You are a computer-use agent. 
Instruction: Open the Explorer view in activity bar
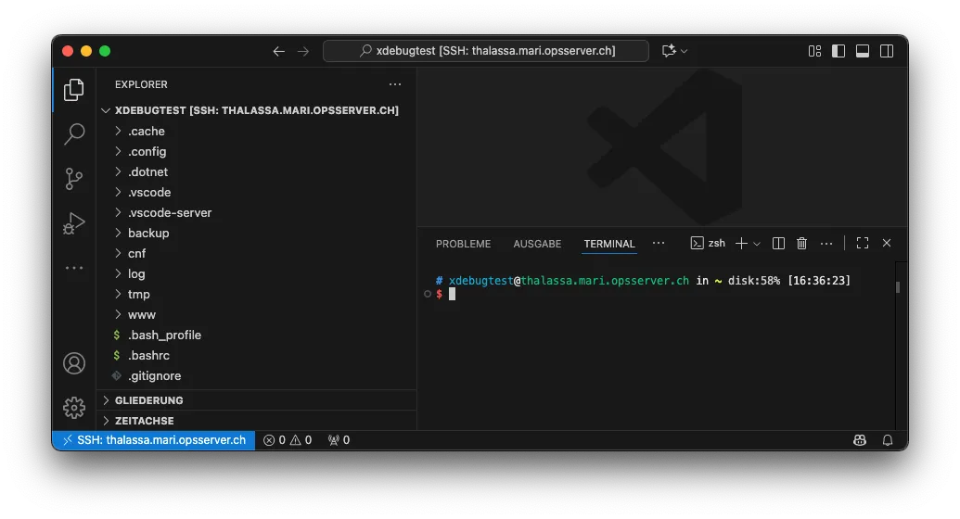(x=74, y=90)
